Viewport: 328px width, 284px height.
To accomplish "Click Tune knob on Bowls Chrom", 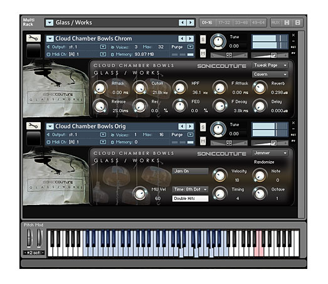I will tap(218, 41).
